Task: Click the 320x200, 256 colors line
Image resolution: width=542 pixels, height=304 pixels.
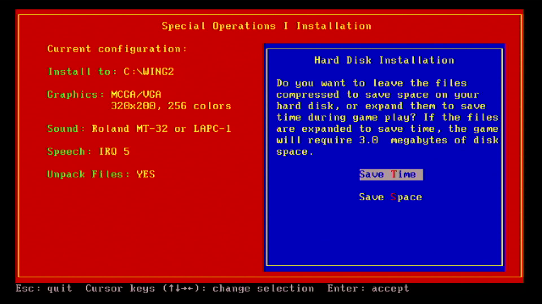Action: point(171,106)
